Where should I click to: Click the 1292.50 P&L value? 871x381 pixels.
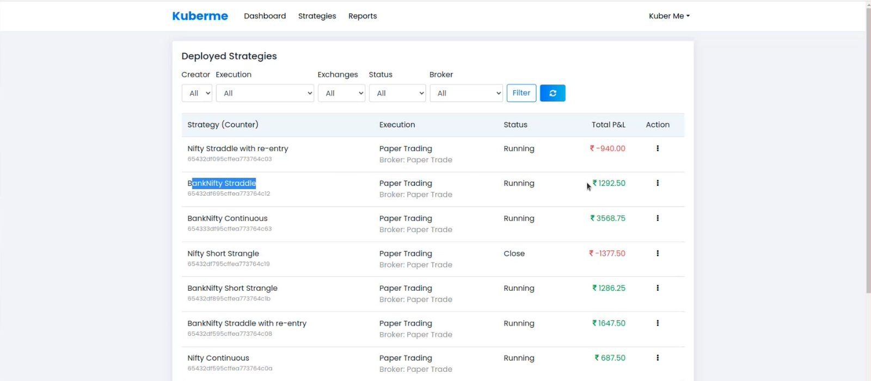609,183
